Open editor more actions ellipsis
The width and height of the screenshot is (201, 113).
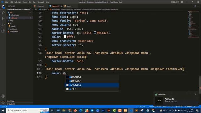point(198,6)
